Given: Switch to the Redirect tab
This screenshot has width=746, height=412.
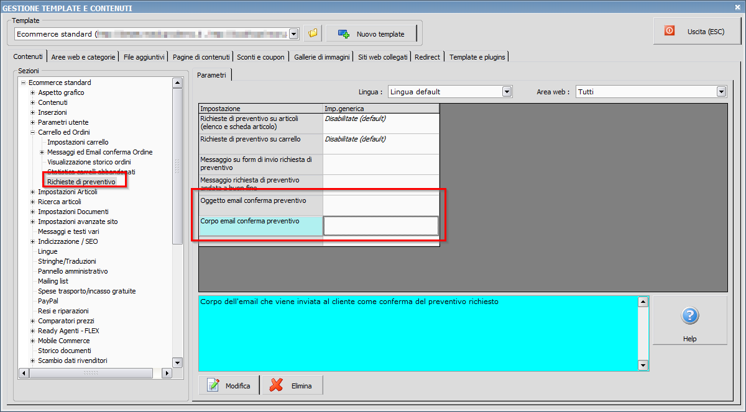Looking at the screenshot, I should [x=427, y=56].
